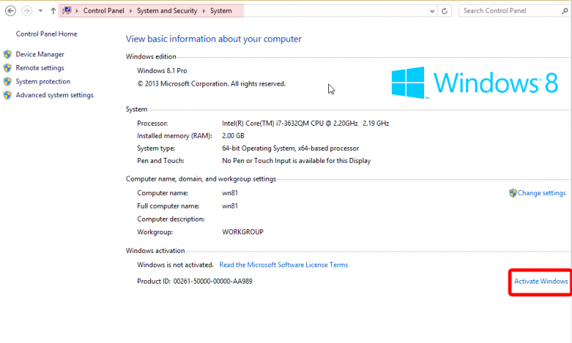Click 'View basic information about your computer' heading
572x343 pixels.
tap(214, 39)
